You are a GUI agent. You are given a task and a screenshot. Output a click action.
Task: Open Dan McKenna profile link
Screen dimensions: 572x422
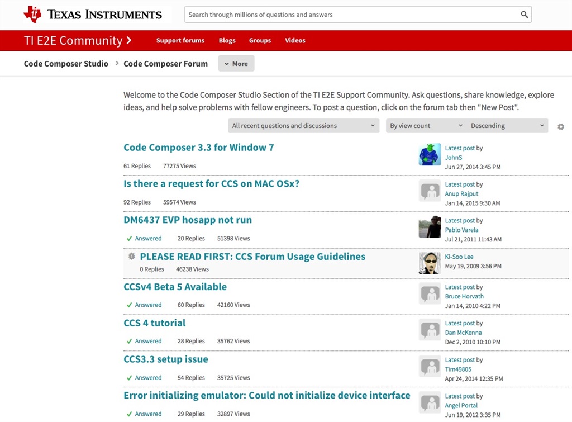[x=463, y=333]
